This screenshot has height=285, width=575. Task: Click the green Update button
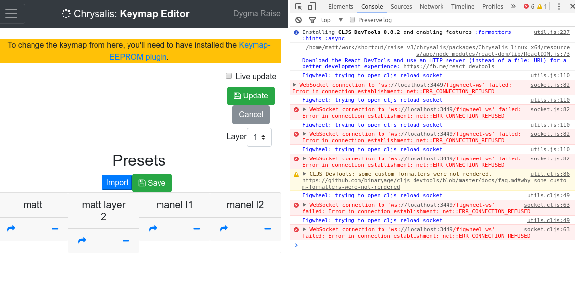[251, 95]
